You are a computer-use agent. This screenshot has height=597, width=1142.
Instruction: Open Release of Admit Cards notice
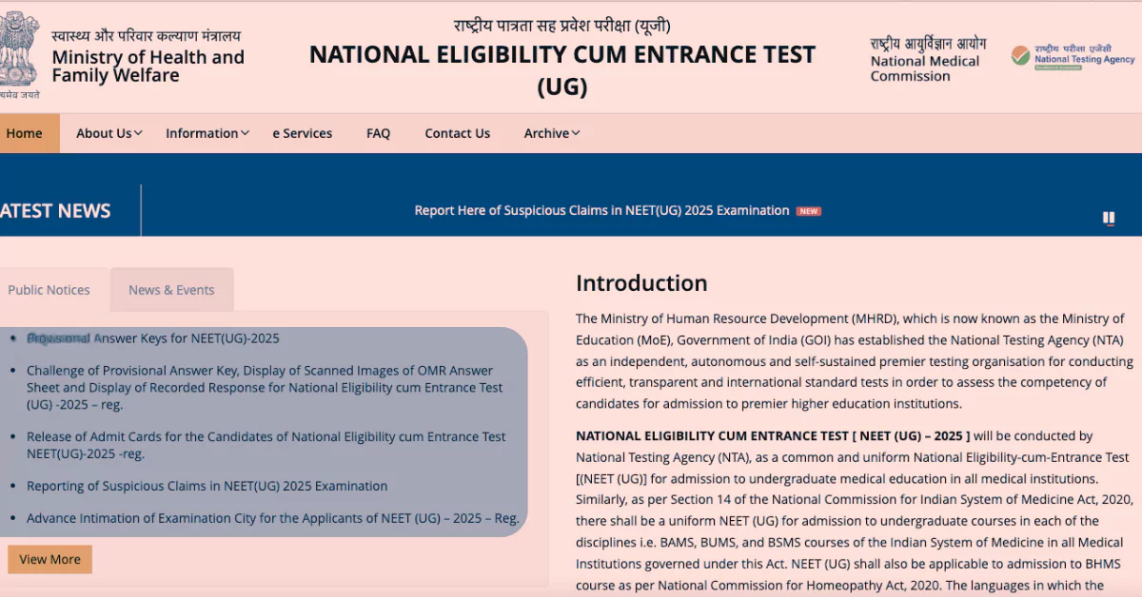tap(266, 445)
